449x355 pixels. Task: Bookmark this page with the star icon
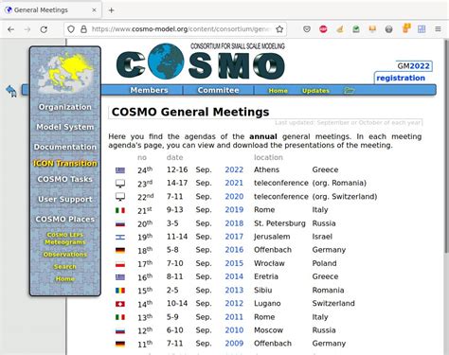click(279, 29)
